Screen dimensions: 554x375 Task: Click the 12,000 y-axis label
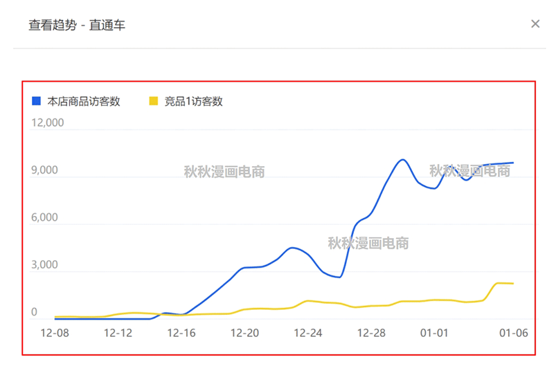click(x=47, y=123)
